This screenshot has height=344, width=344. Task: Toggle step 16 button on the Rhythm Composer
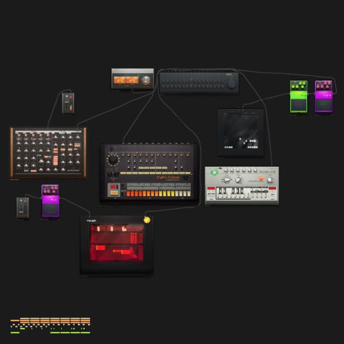coord(189,193)
